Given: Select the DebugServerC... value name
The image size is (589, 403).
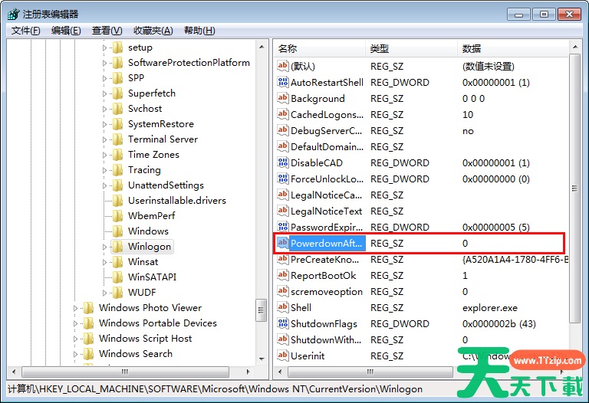Looking at the screenshot, I should (x=326, y=130).
